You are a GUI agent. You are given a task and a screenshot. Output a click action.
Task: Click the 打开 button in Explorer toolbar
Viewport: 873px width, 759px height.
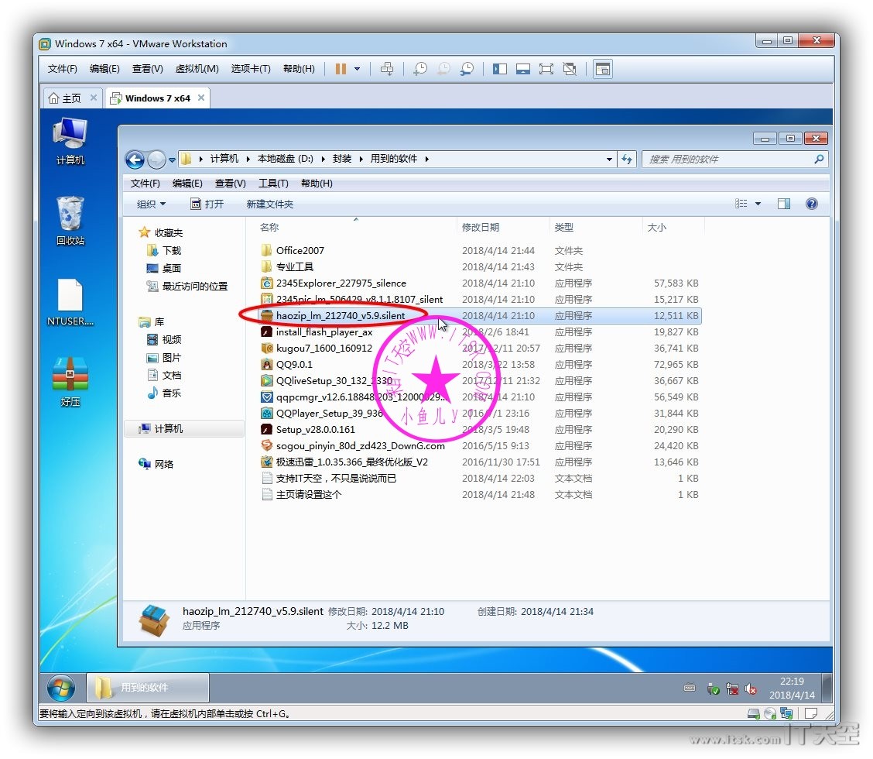(207, 204)
